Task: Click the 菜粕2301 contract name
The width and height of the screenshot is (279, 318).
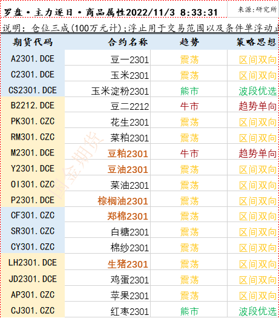Action: pos(130,138)
